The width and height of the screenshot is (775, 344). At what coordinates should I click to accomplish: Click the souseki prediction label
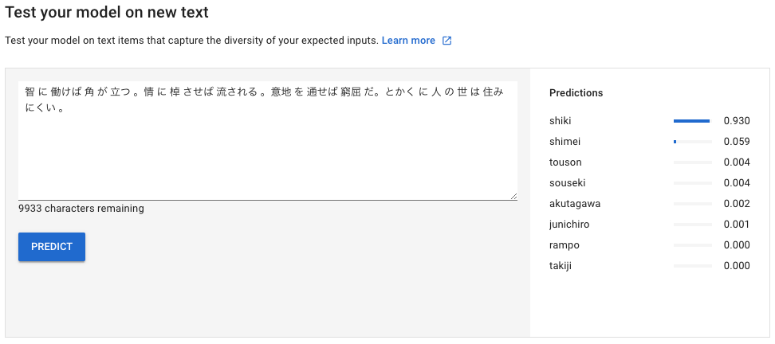pyautogui.click(x=567, y=183)
